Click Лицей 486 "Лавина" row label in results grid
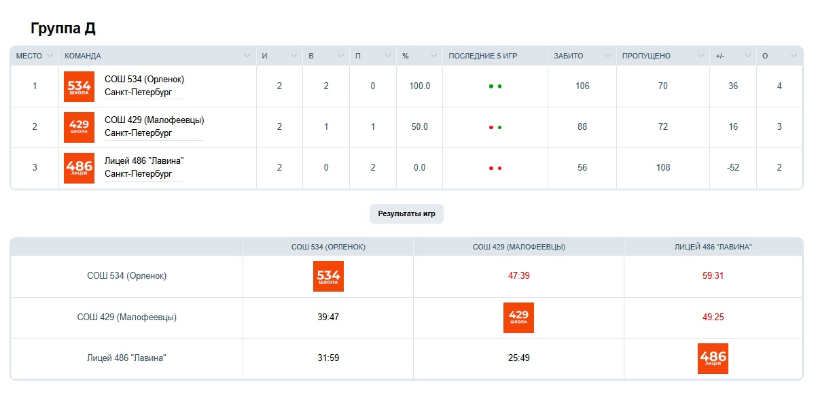This screenshot has width=816, height=414. click(127, 358)
